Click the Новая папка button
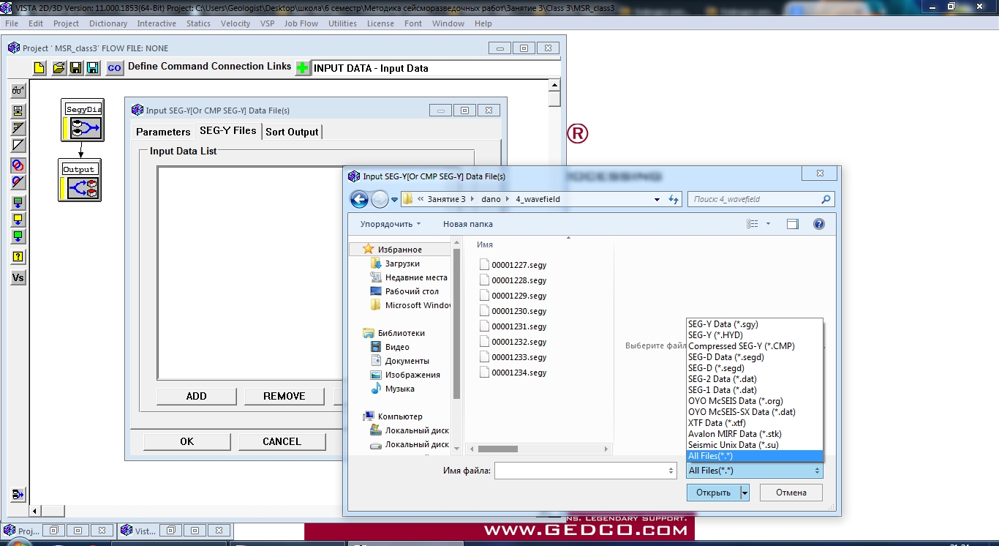The image size is (999, 546). 468,224
